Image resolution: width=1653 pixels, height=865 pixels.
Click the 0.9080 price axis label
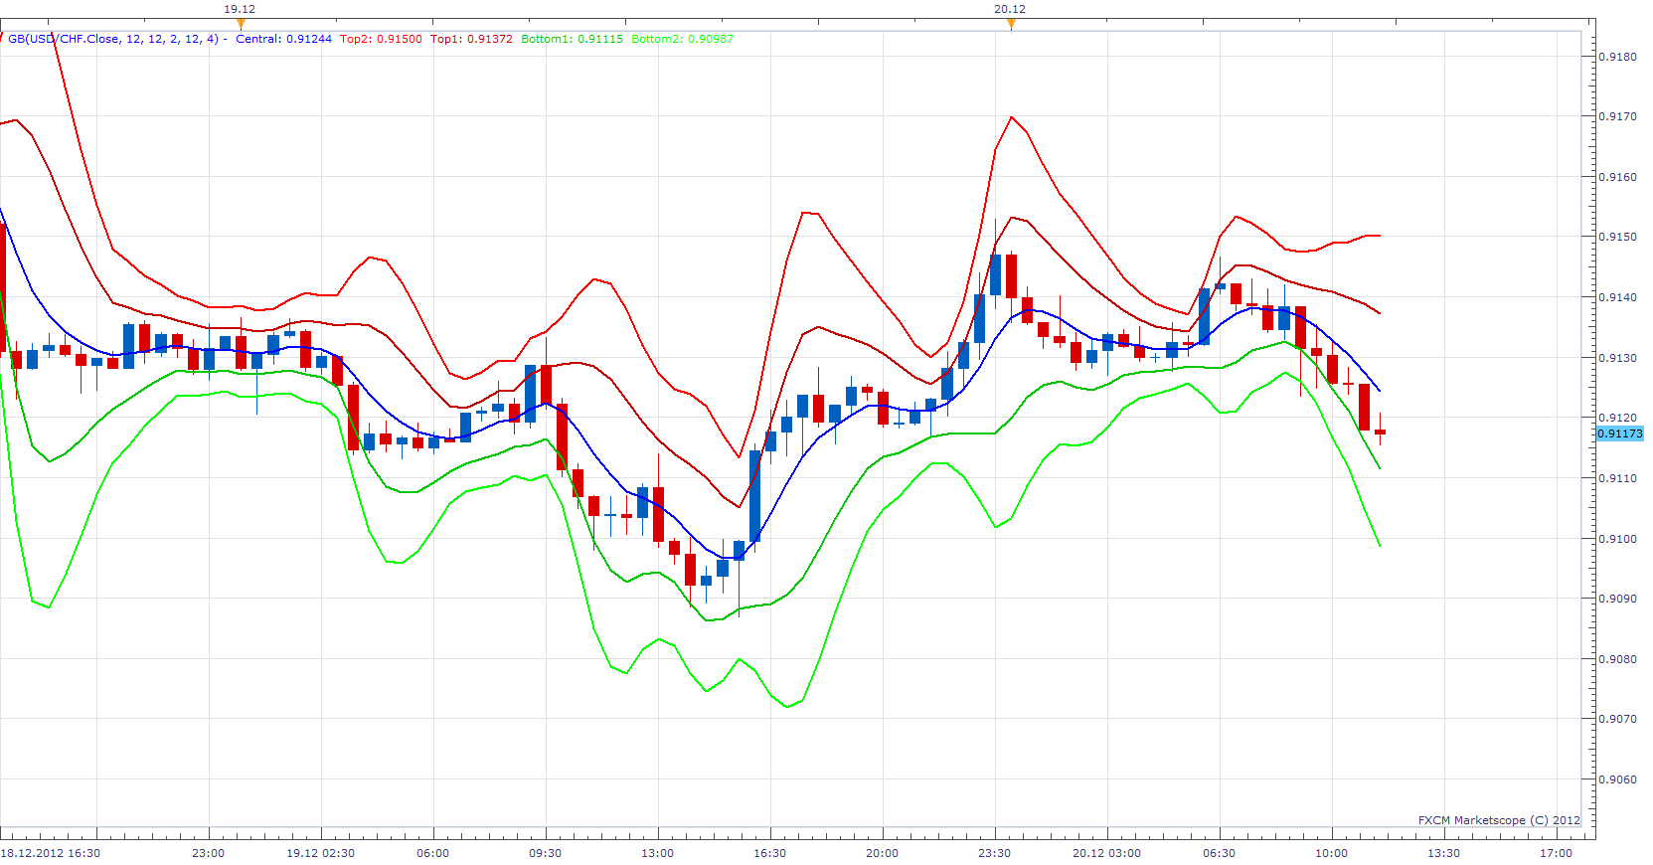(1617, 659)
